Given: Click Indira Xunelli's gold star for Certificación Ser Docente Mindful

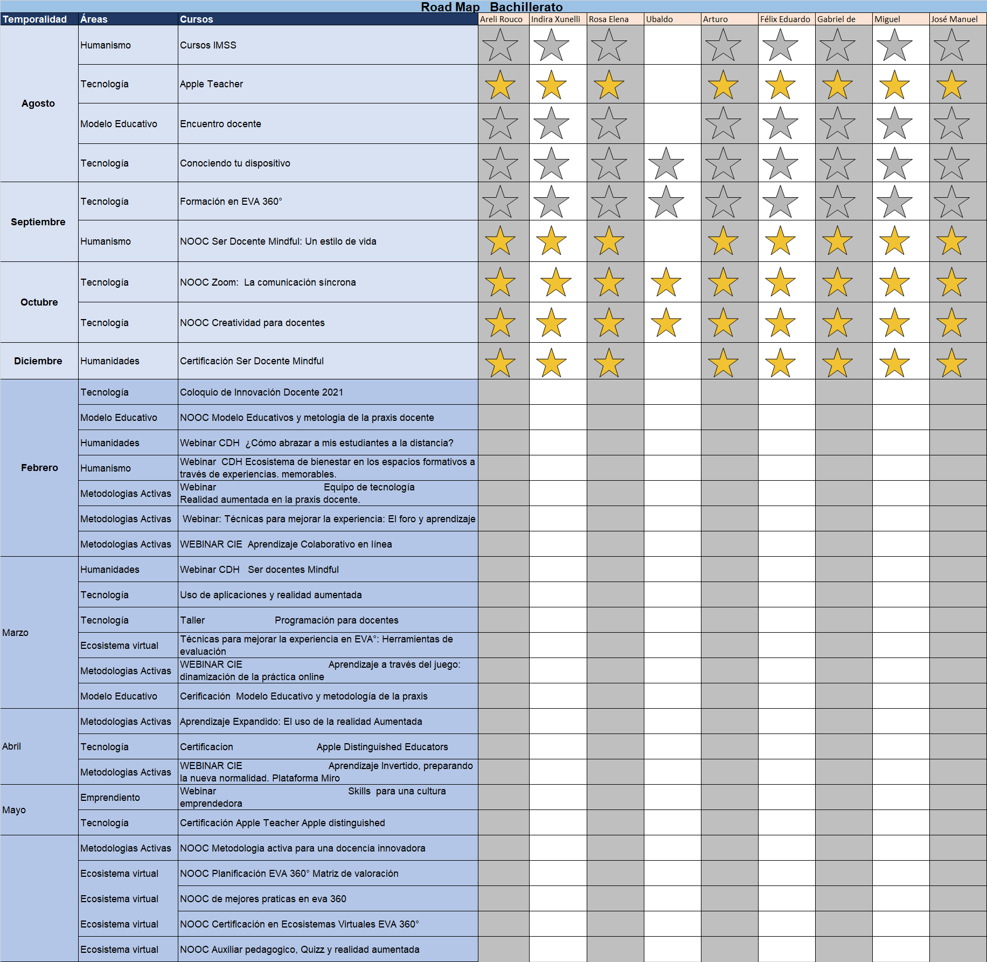Looking at the screenshot, I should tap(551, 363).
